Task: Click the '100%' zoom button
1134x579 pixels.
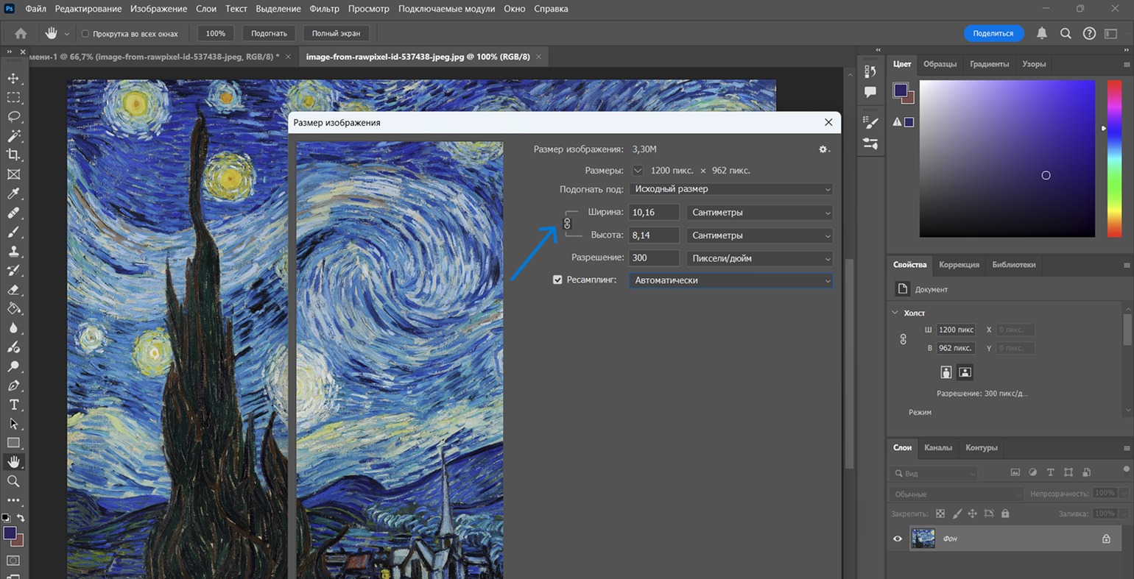Action: tap(216, 33)
